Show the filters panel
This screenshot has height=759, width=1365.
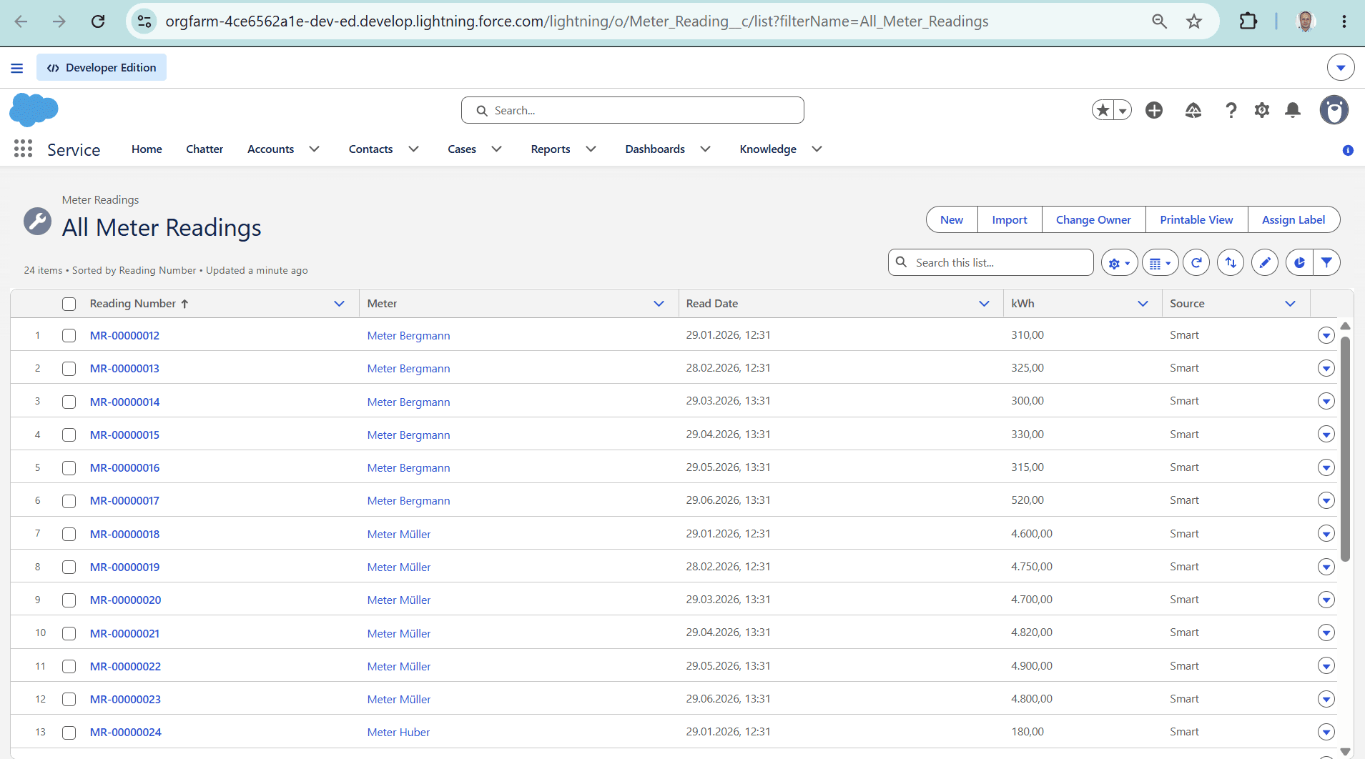[x=1326, y=263]
